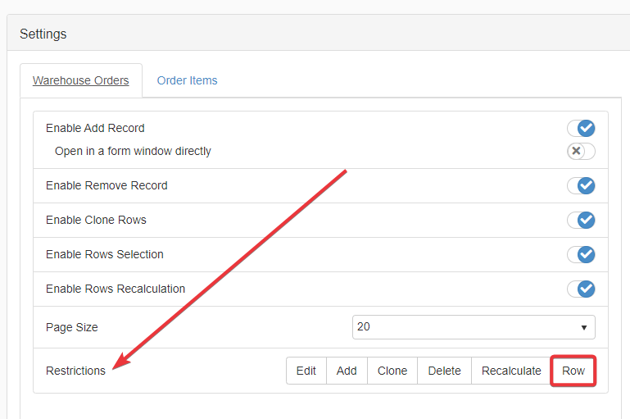Image resolution: width=630 pixels, height=419 pixels.
Task: Click the Enable Rows Selection label text
Action: pyautogui.click(x=105, y=255)
